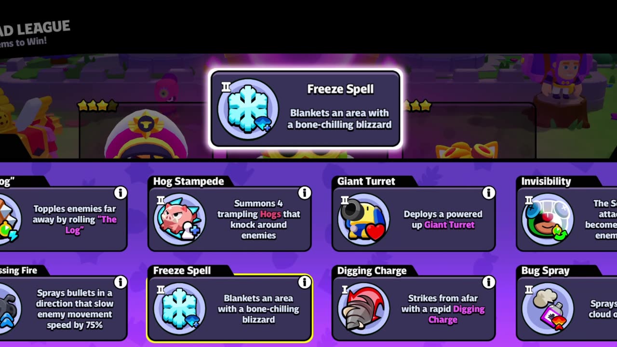Open info for Hog Stampede card
The image size is (617, 347).
click(304, 193)
